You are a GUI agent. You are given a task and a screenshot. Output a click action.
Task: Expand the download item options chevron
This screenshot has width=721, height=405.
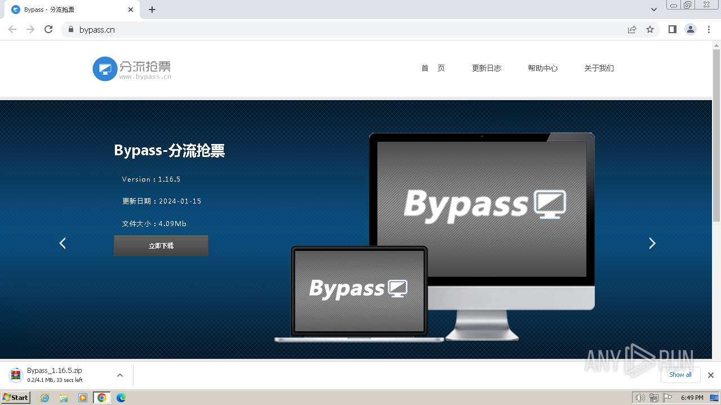click(x=119, y=375)
